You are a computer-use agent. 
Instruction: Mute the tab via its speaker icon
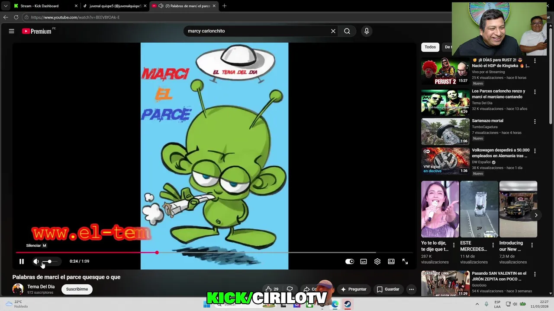[x=161, y=6]
